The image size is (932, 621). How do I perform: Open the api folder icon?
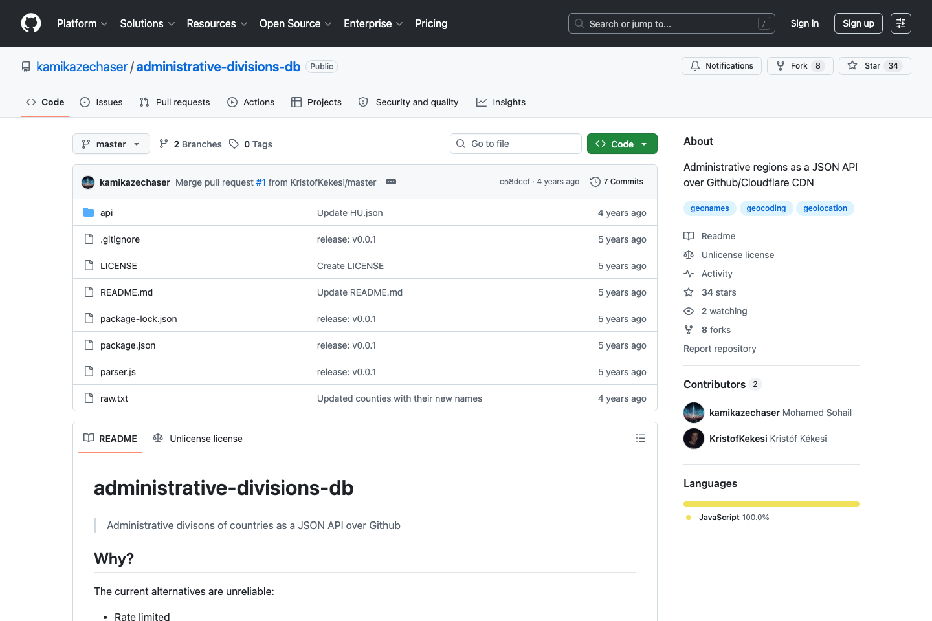[x=89, y=212]
